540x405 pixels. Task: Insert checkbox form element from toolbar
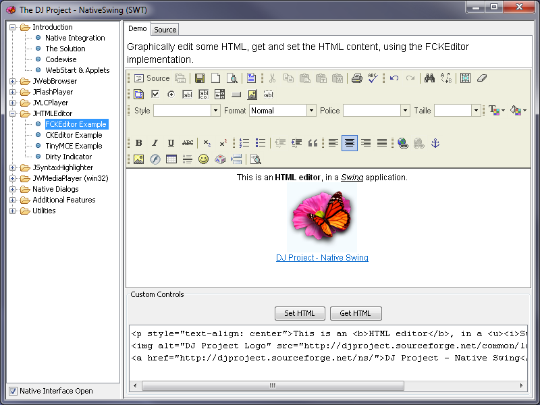[155, 94]
